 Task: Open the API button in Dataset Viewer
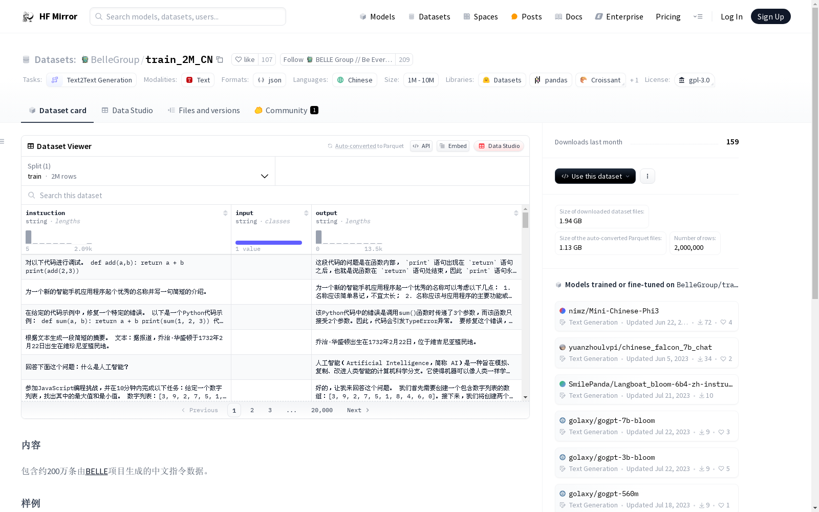pyautogui.click(x=421, y=146)
